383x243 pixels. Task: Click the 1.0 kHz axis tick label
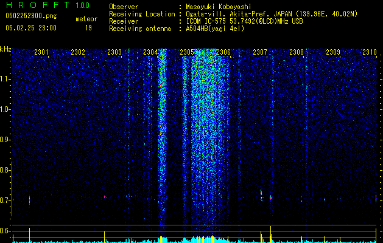pos(5,109)
